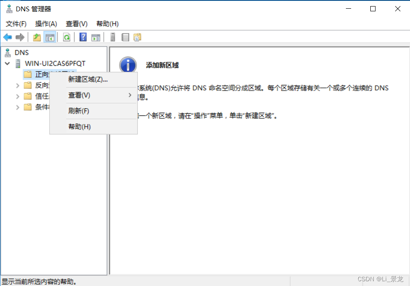Open the 查看(V) menu in the menu bar

coord(77,24)
